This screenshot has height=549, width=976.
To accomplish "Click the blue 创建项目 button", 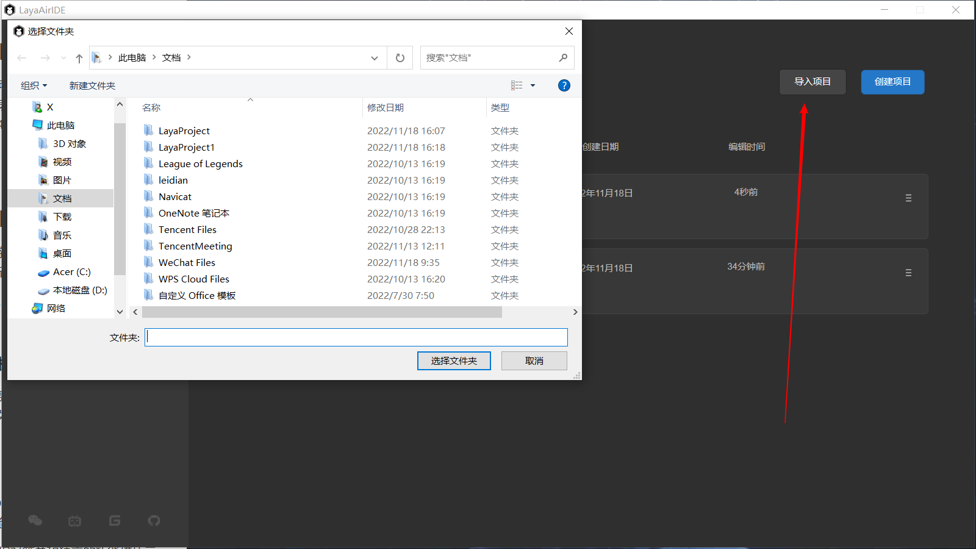I will pos(892,82).
